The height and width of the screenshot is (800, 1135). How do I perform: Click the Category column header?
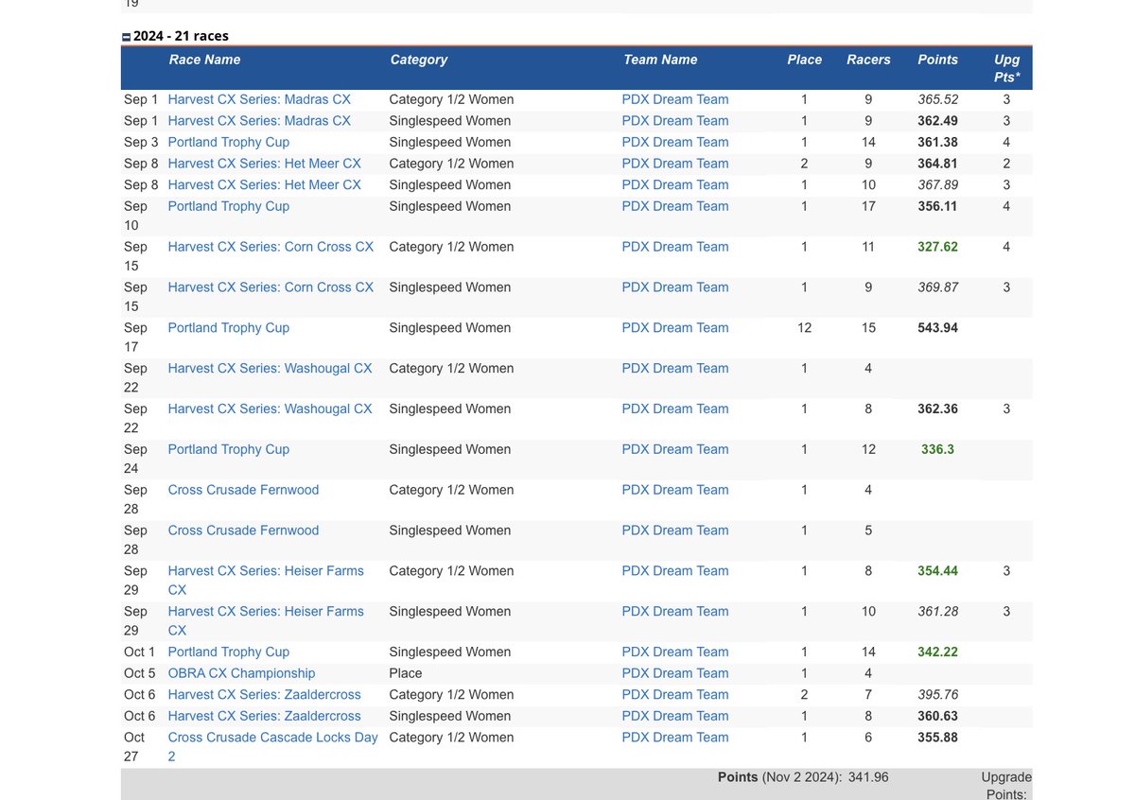click(x=419, y=60)
